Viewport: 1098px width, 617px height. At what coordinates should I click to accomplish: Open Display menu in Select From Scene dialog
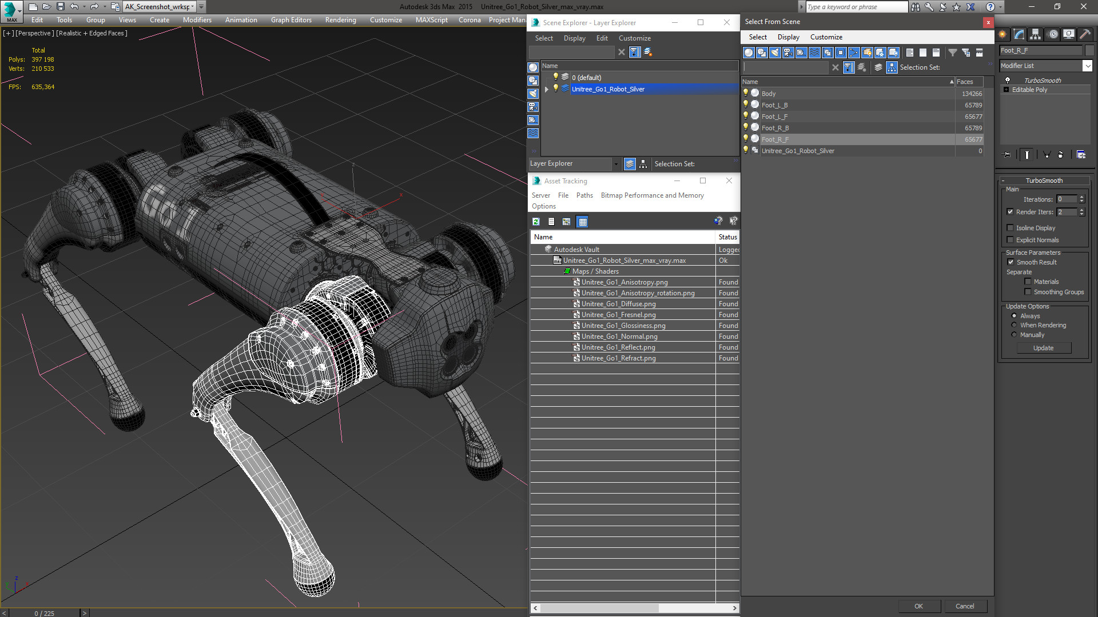[x=788, y=37]
